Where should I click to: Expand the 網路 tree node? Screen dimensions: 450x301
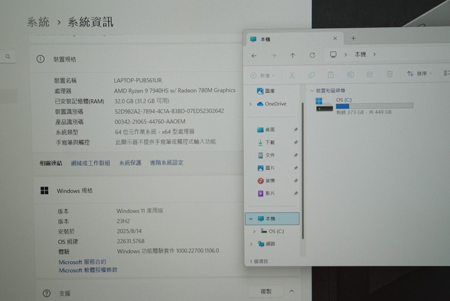click(x=251, y=244)
